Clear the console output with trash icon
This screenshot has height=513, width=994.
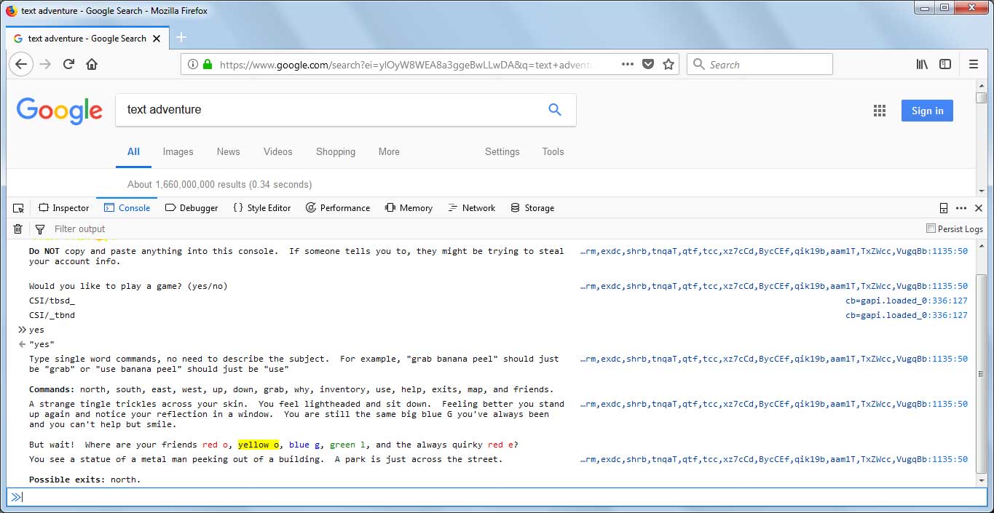click(18, 229)
